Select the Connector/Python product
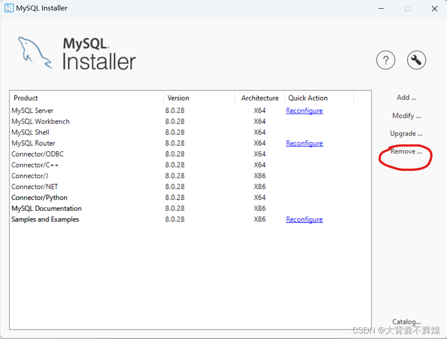The image size is (447, 339). 39,198
